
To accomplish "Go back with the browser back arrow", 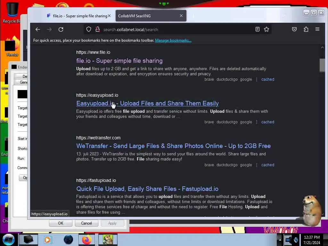I will (38, 29).
